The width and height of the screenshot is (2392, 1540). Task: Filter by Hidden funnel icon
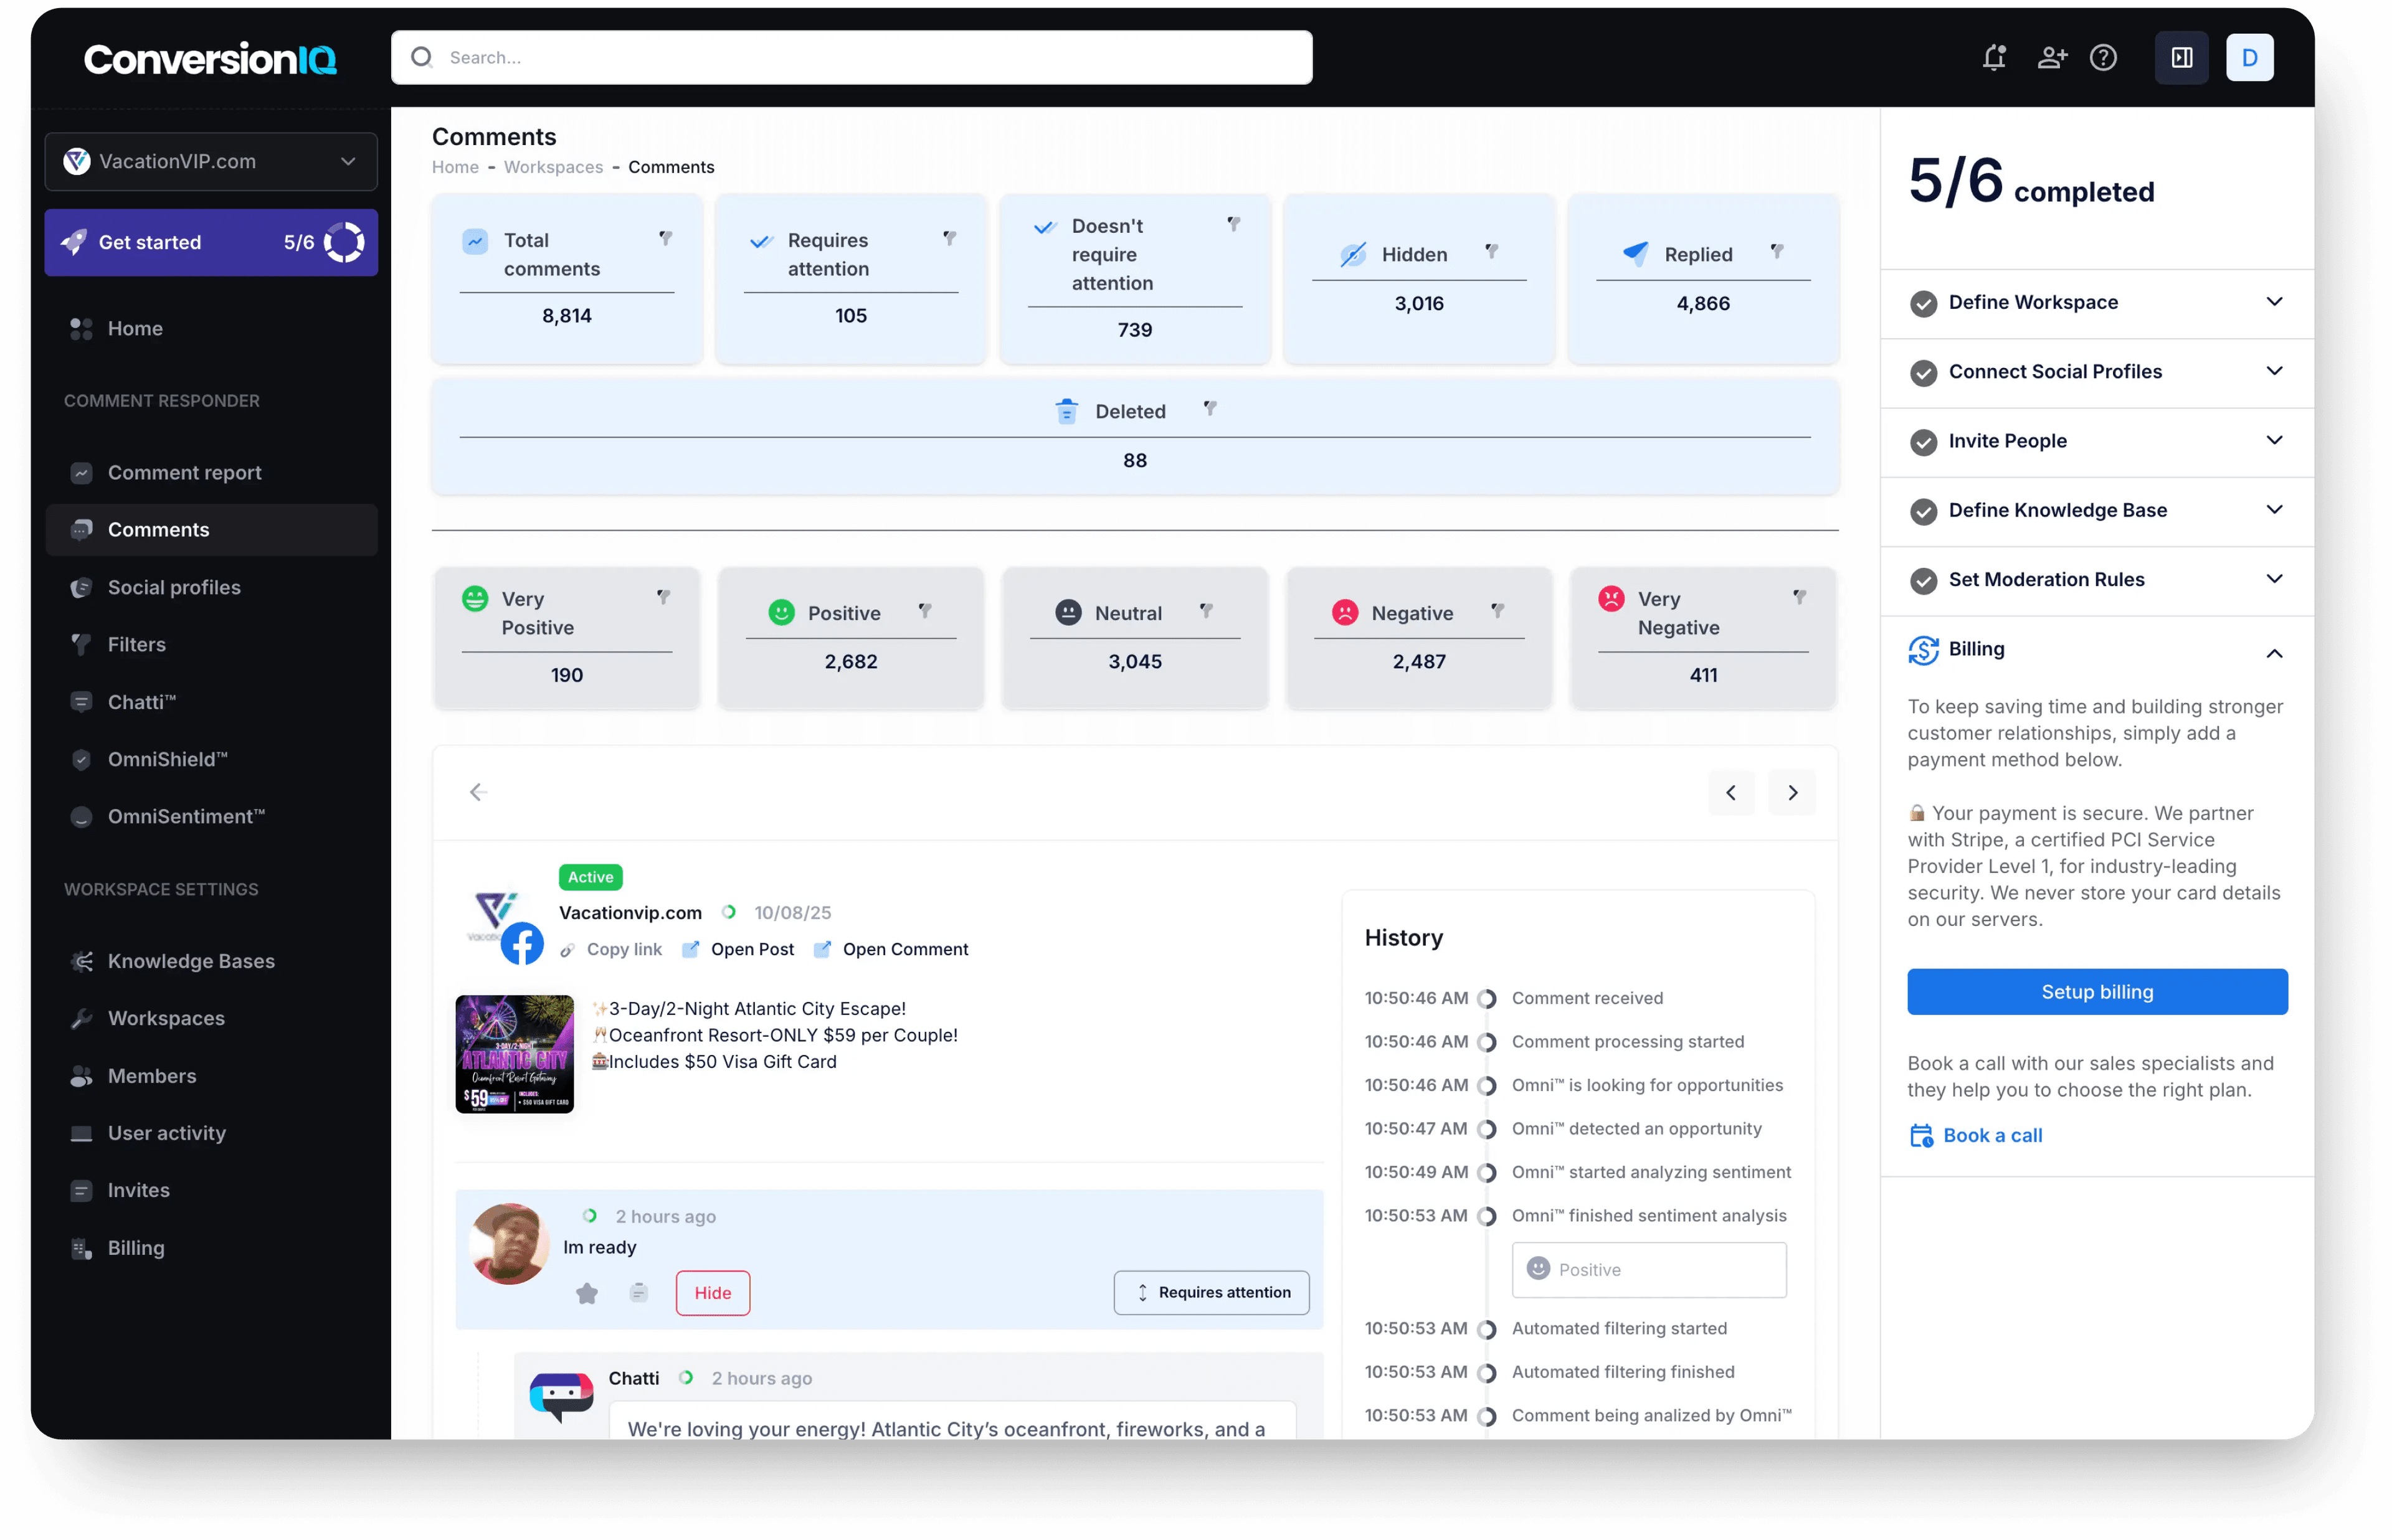[x=1491, y=251]
